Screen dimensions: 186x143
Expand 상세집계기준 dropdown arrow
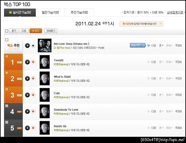pos(184,12)
